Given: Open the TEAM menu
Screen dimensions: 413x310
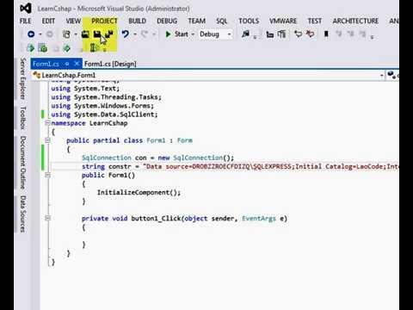Looking at the screenshot, I should pos(197,21).
